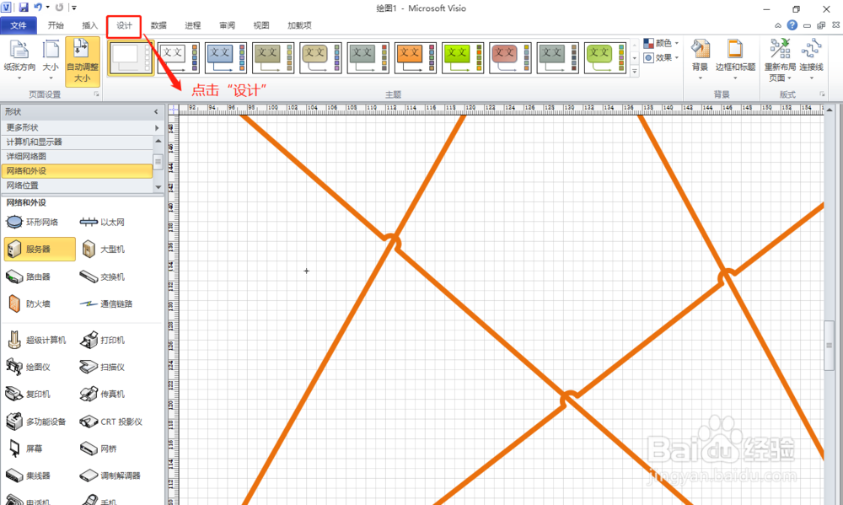Open the Background (背景) button
This screenshot has height=505, width=843.
(x=700, y=60)
